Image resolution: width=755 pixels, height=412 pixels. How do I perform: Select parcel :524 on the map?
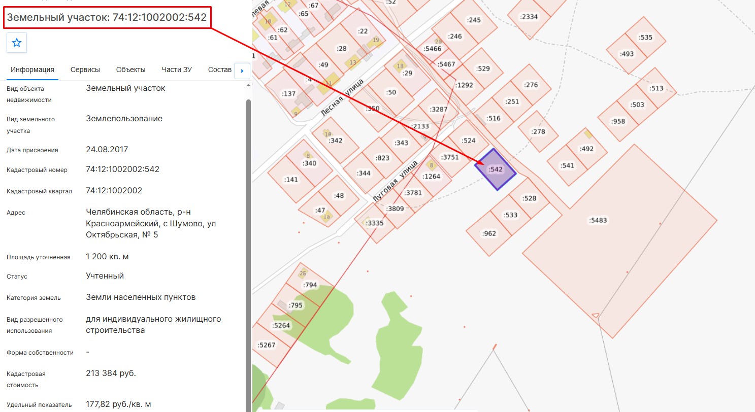[469, 141]
